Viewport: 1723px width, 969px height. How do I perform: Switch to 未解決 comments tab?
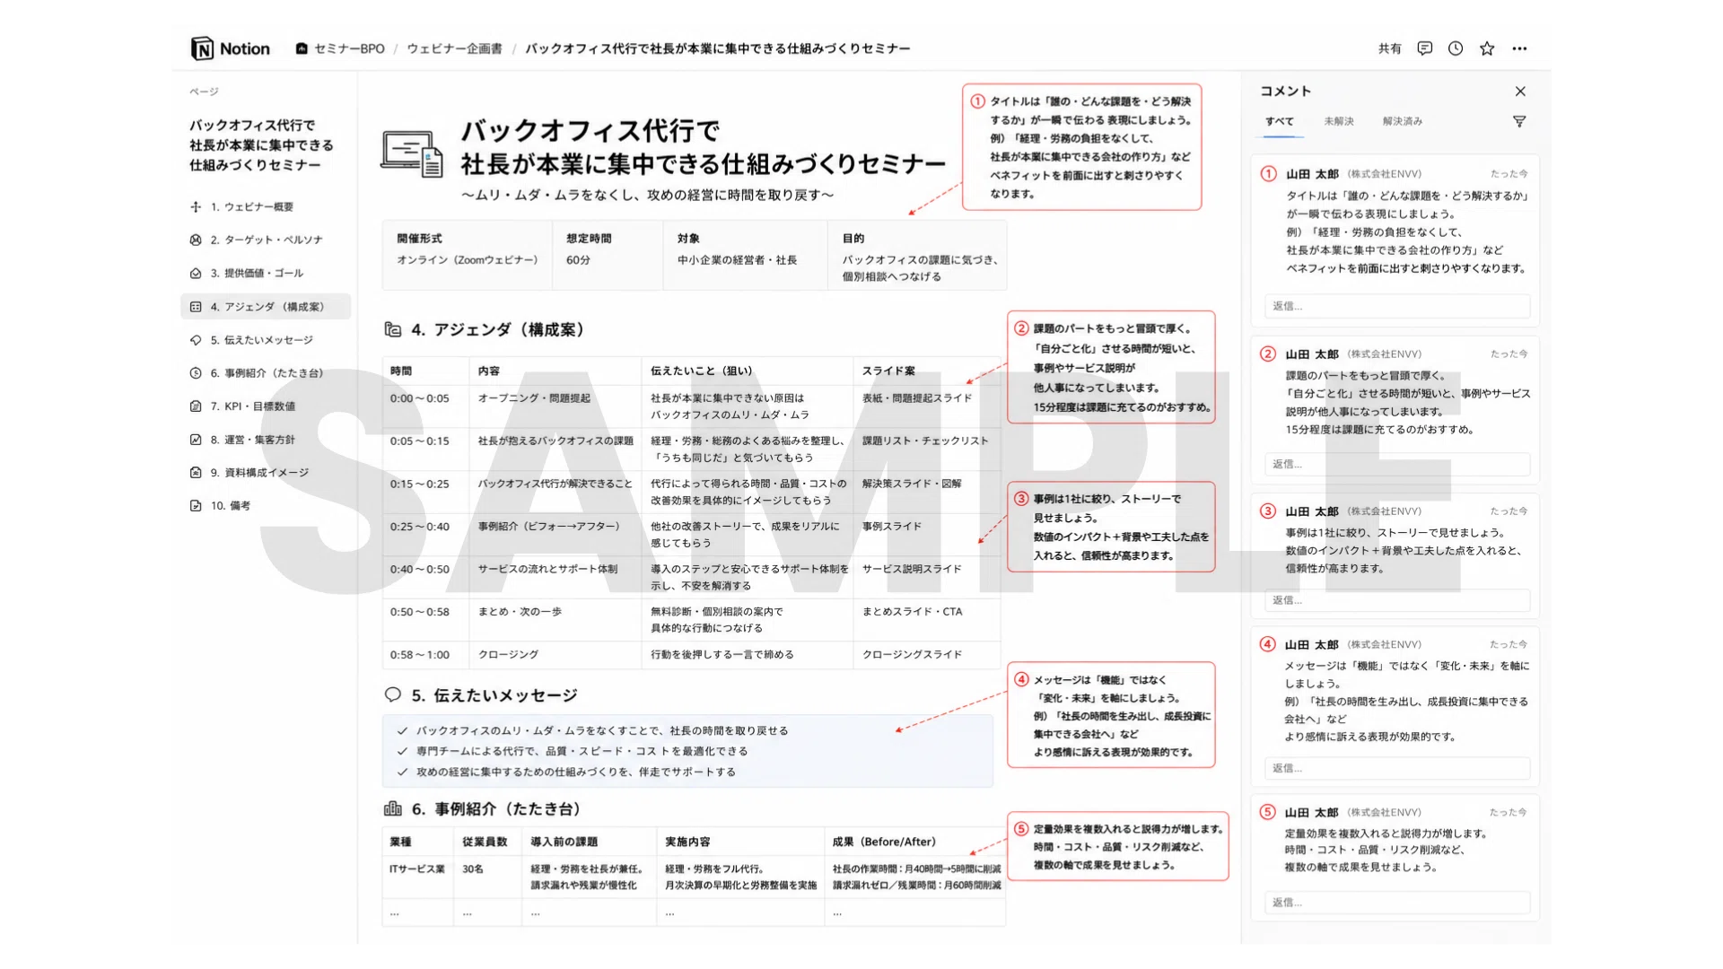coord(1338,121)
